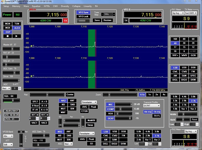
Task: Click the red TX indicator beside VFO A
Action: pyautogui.click(x=65, y=20)
